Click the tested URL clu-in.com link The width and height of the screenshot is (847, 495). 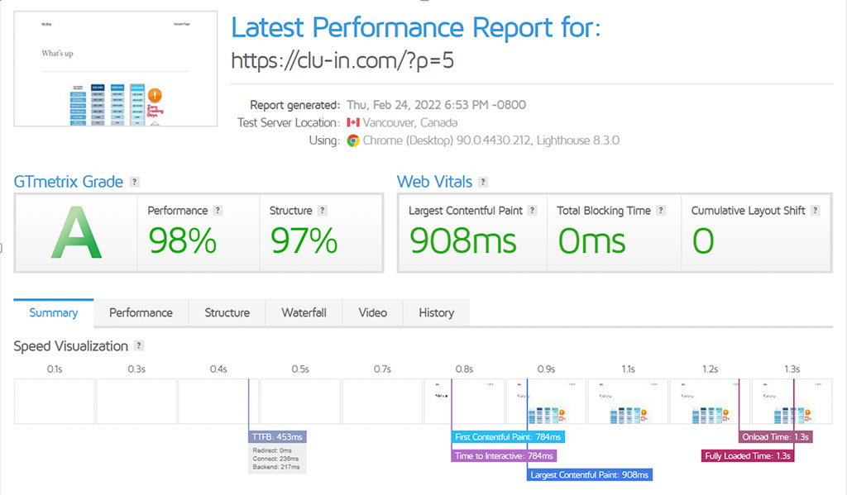(x=342, y=61)
